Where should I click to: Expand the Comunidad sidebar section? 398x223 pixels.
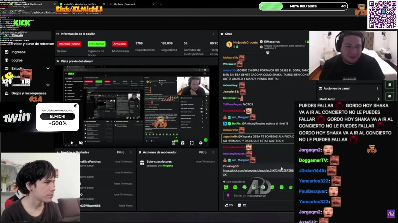(48, 85)
